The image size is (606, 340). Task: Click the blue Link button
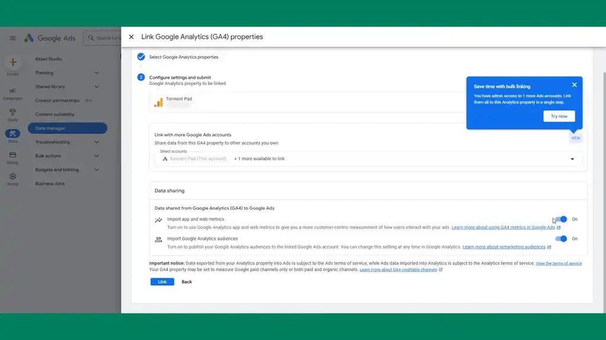[x=162, y=282]
